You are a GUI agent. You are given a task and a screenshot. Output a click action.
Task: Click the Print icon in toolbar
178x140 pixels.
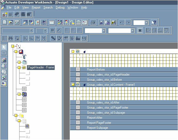click(x=93, y=23)
